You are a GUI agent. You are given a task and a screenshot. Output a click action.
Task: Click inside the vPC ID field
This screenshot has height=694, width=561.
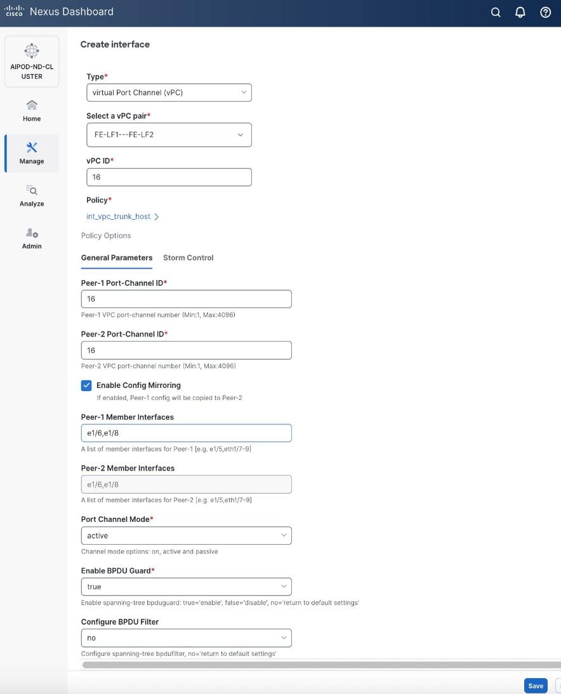point(169,177)
